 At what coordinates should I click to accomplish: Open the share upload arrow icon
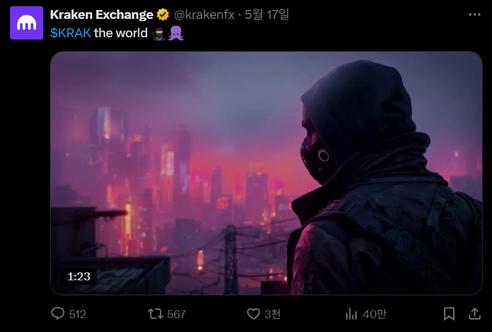[x=475, y=314]
